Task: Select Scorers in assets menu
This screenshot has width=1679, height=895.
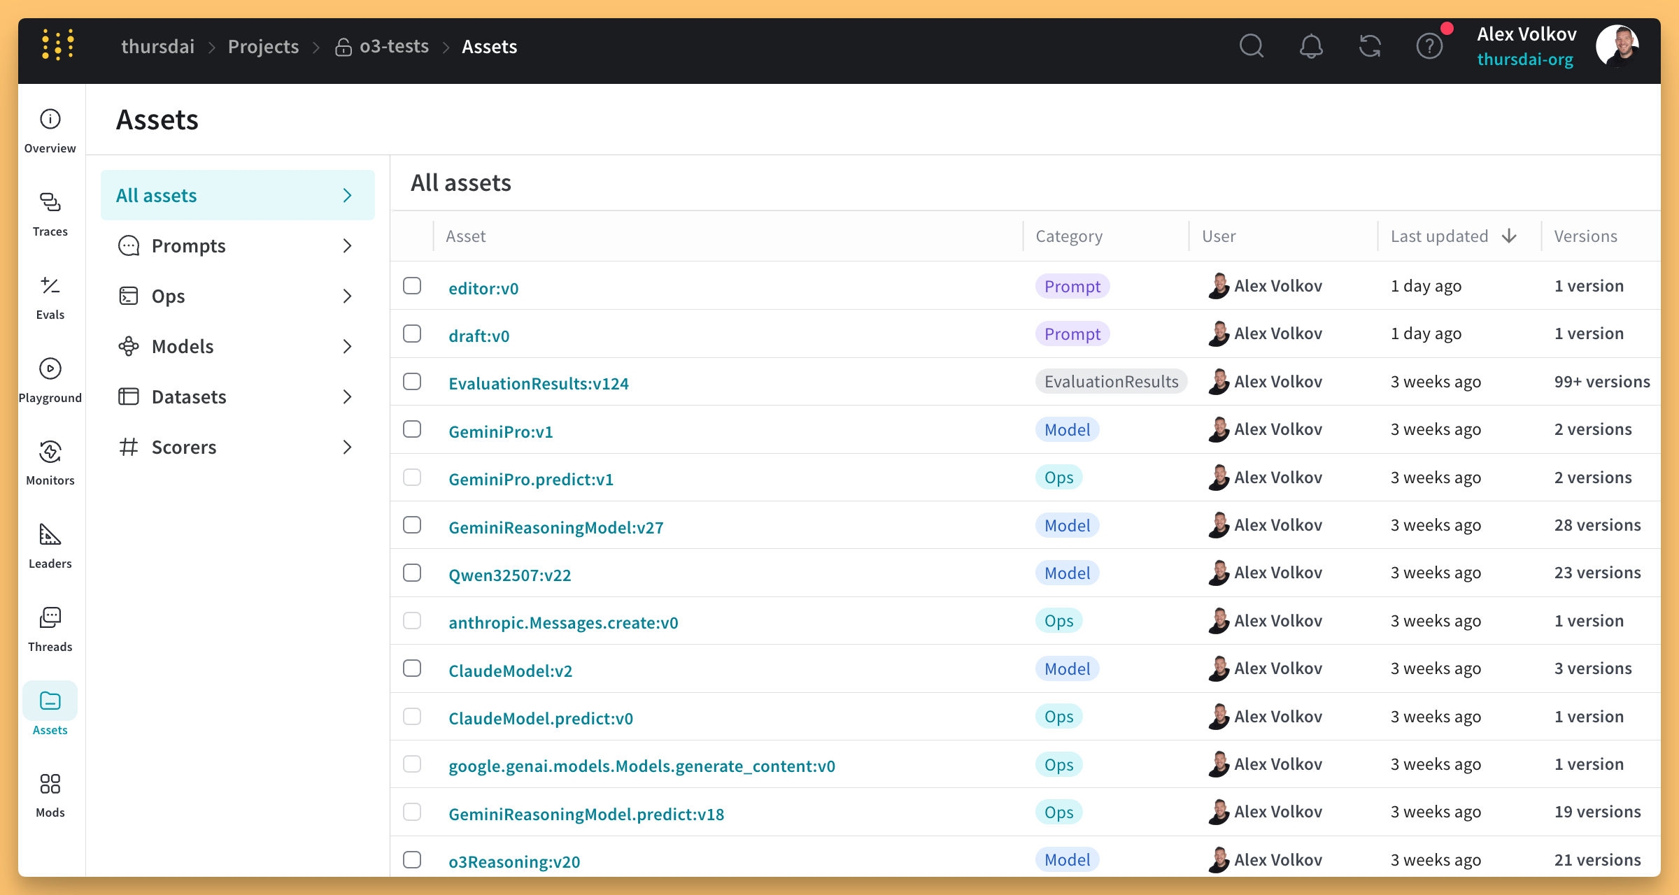Action: coord(184,447)
